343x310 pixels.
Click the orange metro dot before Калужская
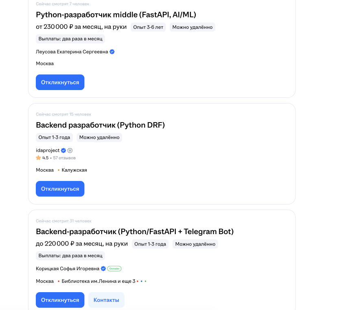(x=59, y=169)
